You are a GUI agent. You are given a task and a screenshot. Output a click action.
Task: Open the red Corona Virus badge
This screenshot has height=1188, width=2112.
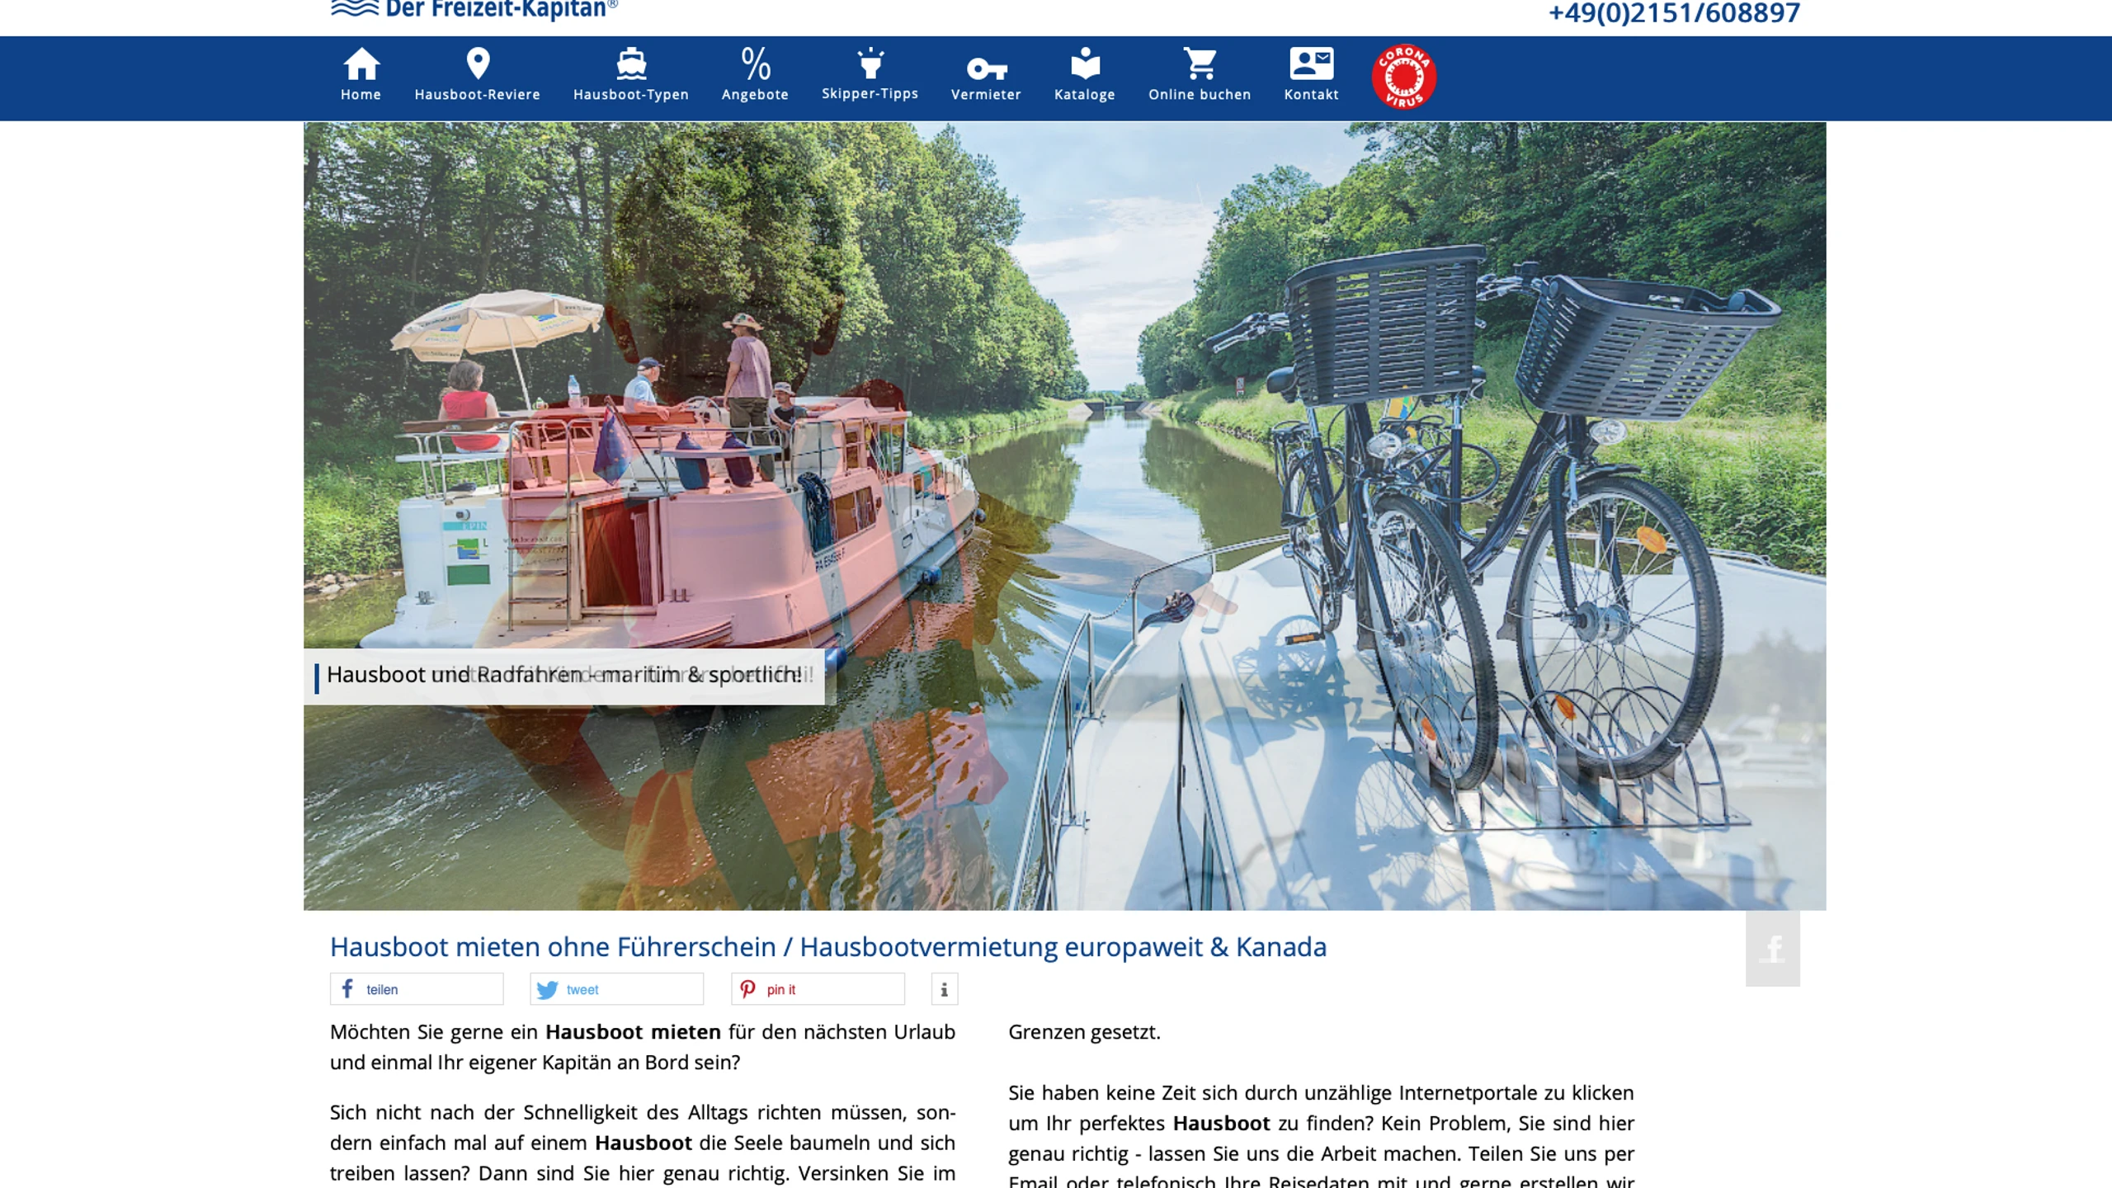coord(1403,77)
